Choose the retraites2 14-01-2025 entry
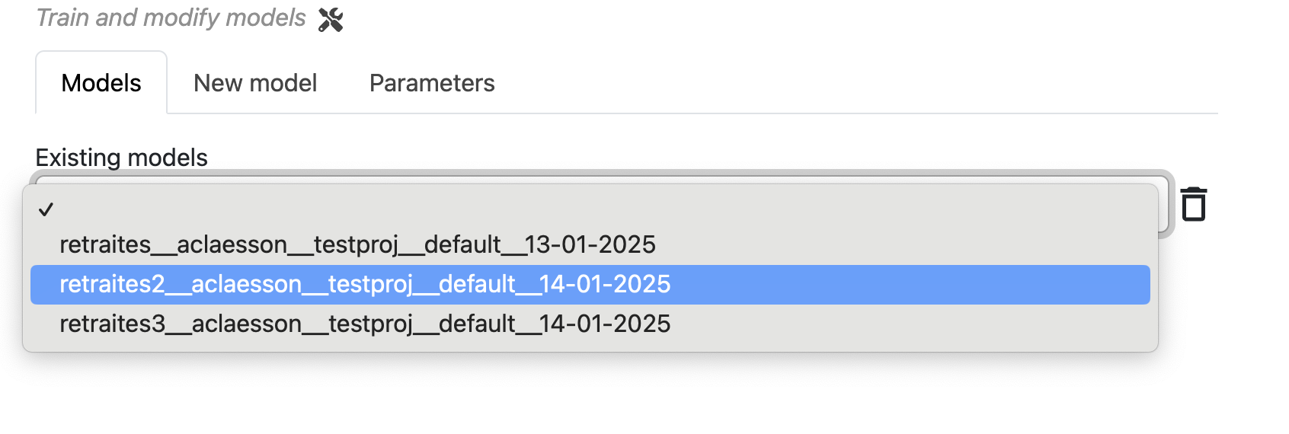The width and height of the screenshot is (1289, 434). point(590,284)
